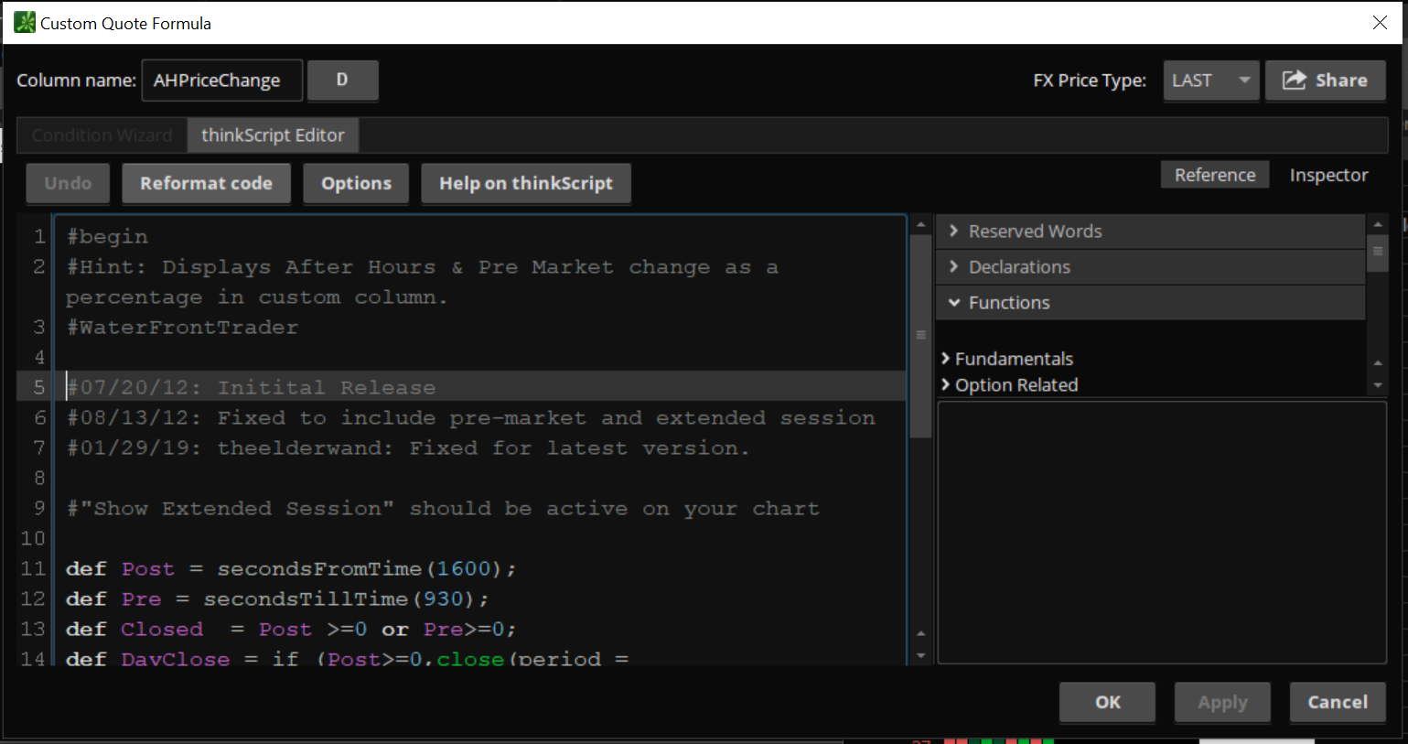Switch to the Condition Wizard tab
This screenshot has height=744, width=1408.
tap(102, 135)
